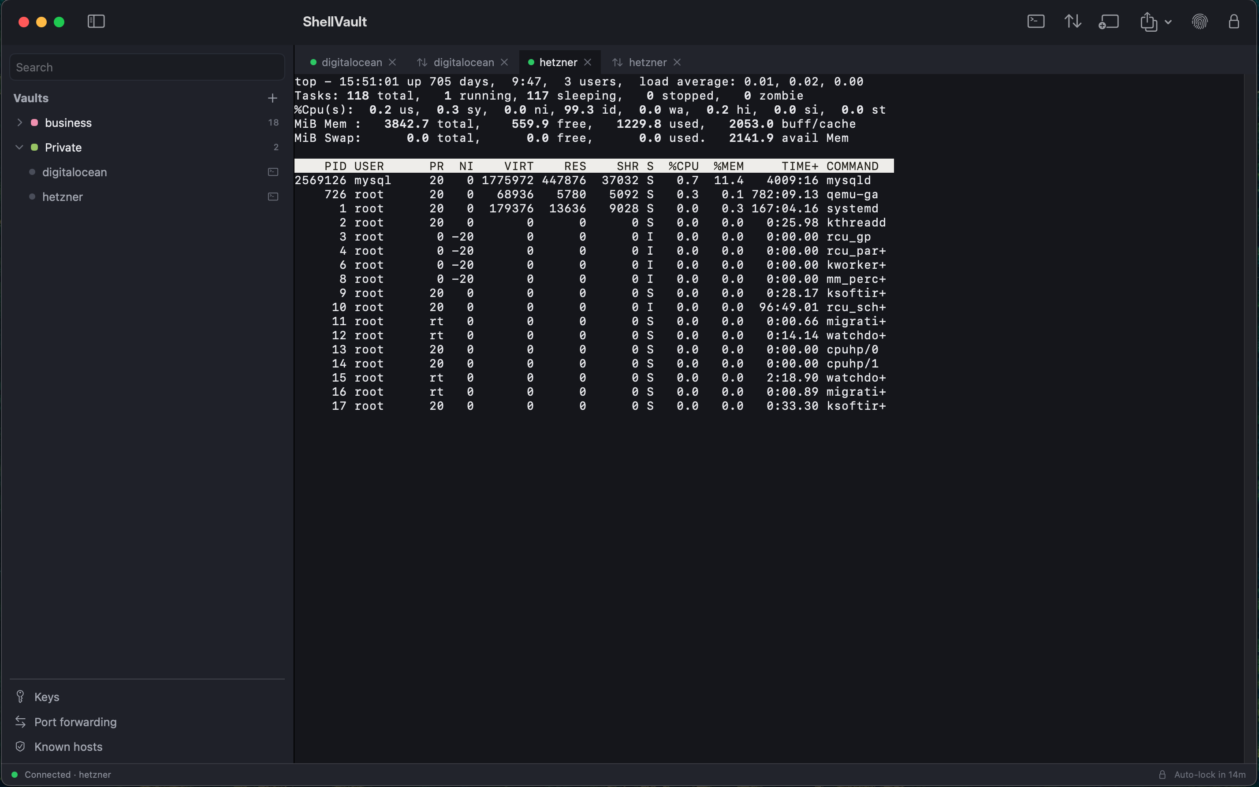Switch to hetzner file transfer tab
The height and width of the screenshot is (787, 1259).
point(647,62)
